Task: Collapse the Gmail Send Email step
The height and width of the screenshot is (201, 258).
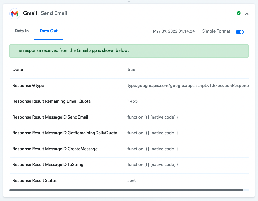Action: (x=247, y=14)
